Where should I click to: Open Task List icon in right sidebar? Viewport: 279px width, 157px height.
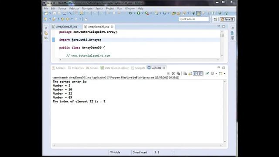(x=232, y=38)
